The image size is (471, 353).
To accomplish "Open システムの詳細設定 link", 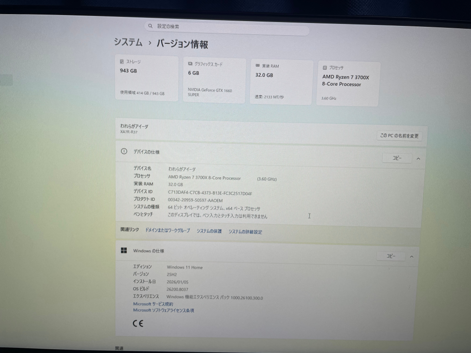I will 245,231.
